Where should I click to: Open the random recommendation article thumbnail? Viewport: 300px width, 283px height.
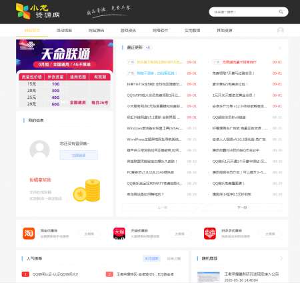[x=209, y=277]
